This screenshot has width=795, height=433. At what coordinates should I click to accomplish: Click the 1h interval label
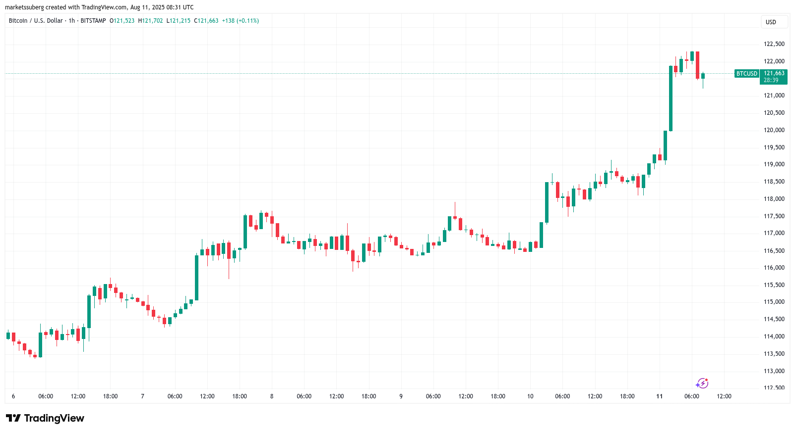pos(72,21)
